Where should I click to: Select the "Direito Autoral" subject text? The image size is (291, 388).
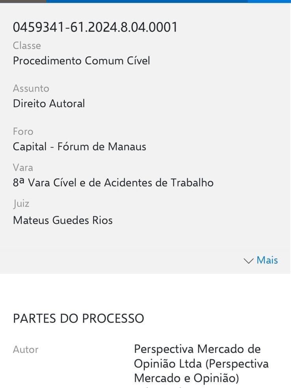[49, 104]
